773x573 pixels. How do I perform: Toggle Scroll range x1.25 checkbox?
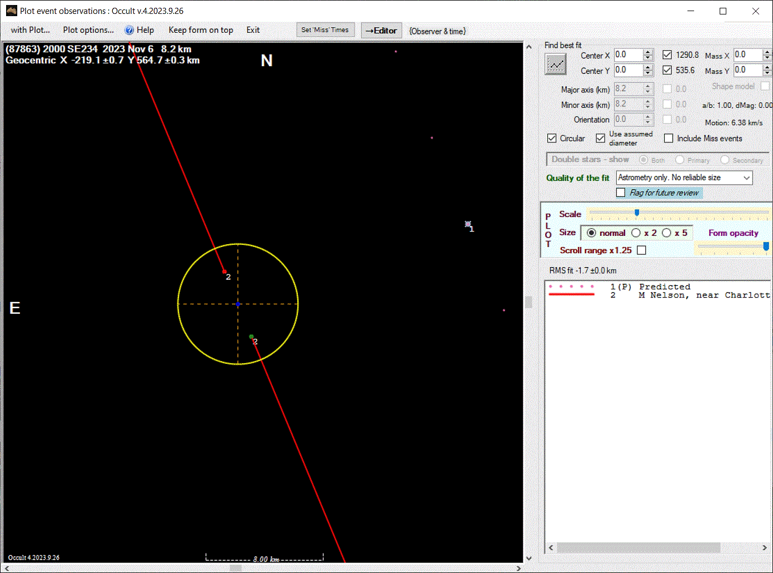pos(641,250)
